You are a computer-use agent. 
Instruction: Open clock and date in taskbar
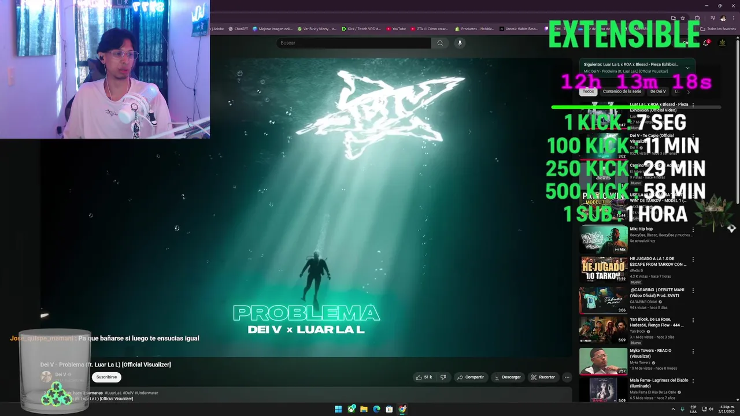[727, 409]
